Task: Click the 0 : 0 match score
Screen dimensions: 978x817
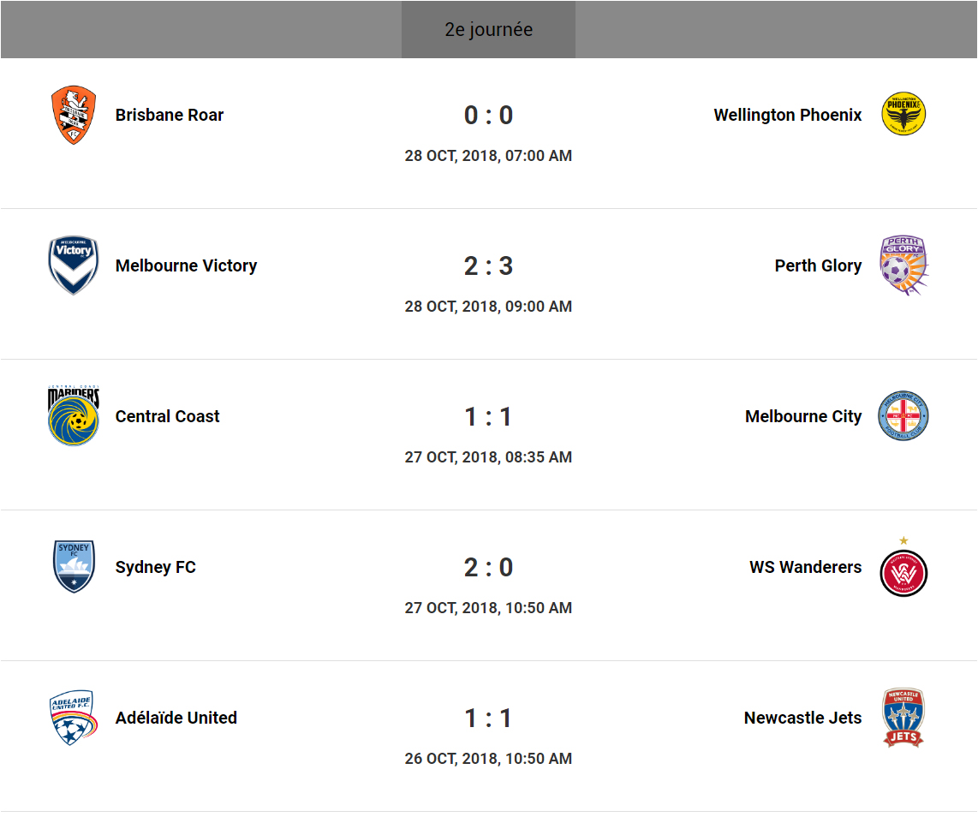Action: (x=488, y=115)
